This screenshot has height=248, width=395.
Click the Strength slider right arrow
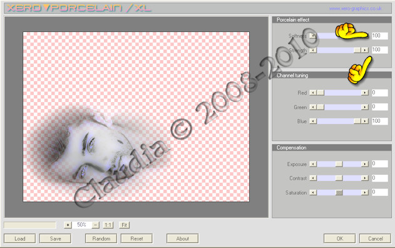tap(364, 50)
